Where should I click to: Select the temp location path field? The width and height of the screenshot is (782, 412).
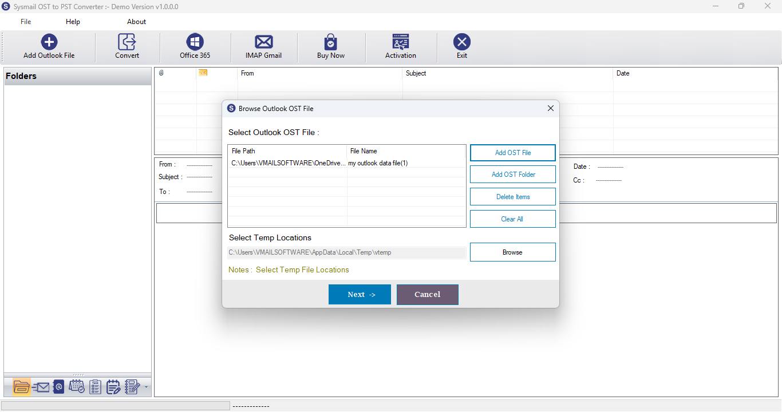coord(346,252)
